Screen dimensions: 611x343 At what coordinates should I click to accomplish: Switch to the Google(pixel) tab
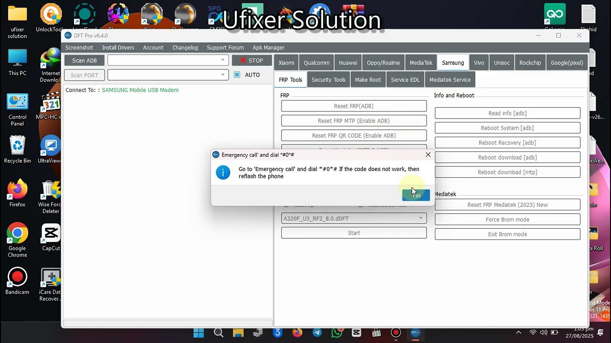(567, 63)
